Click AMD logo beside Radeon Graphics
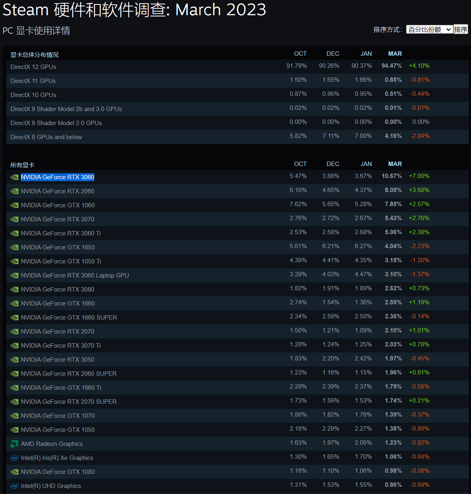 click(x=14, y=444)
